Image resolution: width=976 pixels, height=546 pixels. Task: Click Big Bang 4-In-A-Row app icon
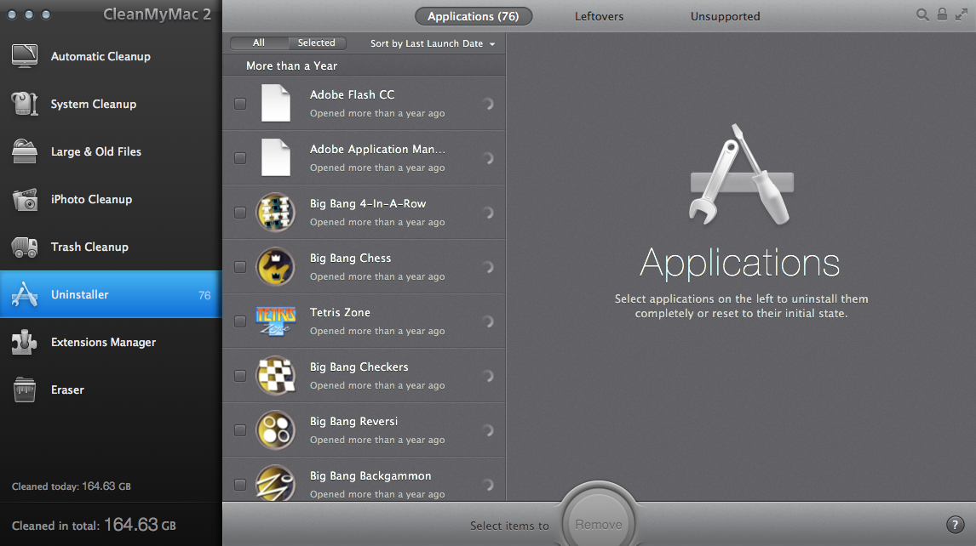276,212
